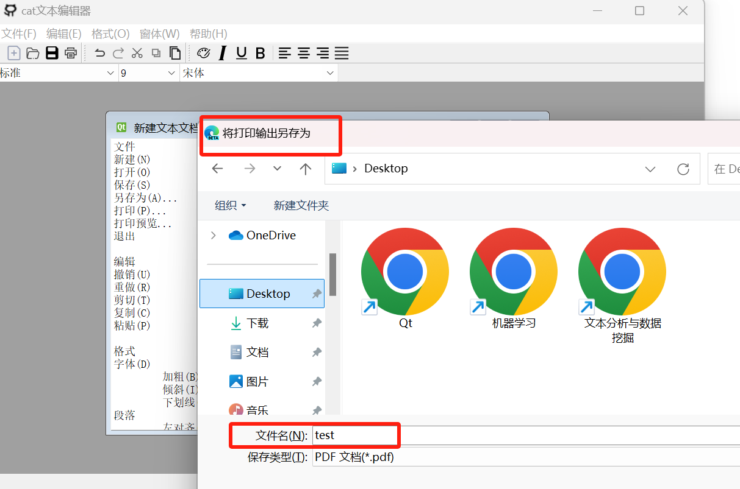Click the Open folder toolbar icon
Viewport: 740px width, 489px height.
pyautogui.click(x=33, y=53)
